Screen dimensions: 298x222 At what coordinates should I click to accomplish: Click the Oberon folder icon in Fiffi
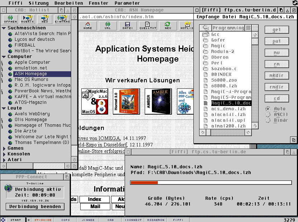tap(206, 57)
